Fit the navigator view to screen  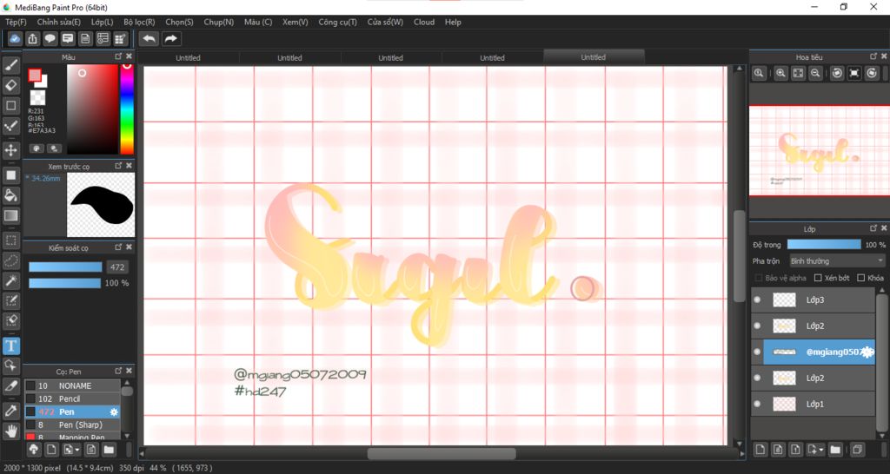coord(798,73)
